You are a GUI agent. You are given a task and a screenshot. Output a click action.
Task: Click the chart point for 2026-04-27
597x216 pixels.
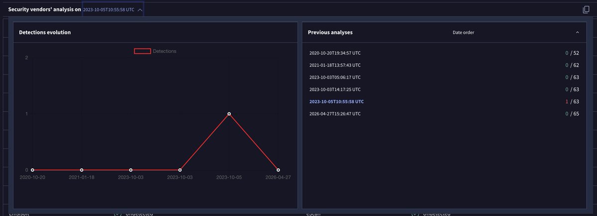[x=278, y=170]
